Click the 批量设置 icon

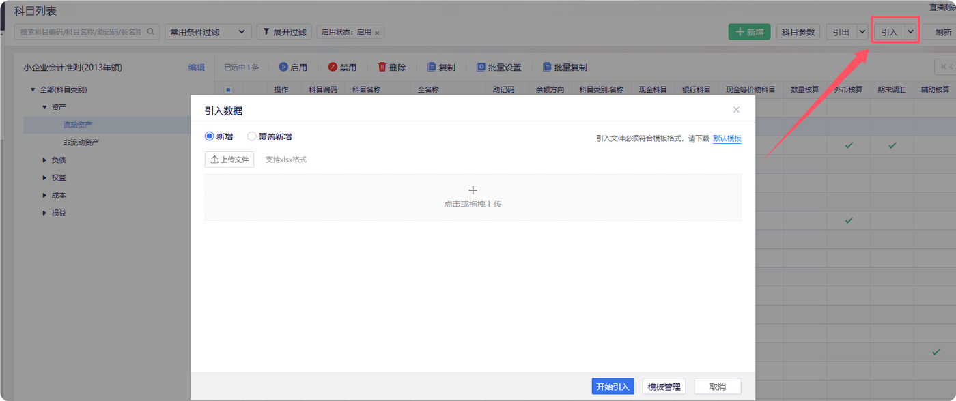(481, 67)
